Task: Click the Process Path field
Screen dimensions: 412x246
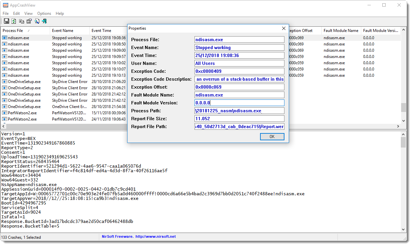Action: tap(239, 111)
